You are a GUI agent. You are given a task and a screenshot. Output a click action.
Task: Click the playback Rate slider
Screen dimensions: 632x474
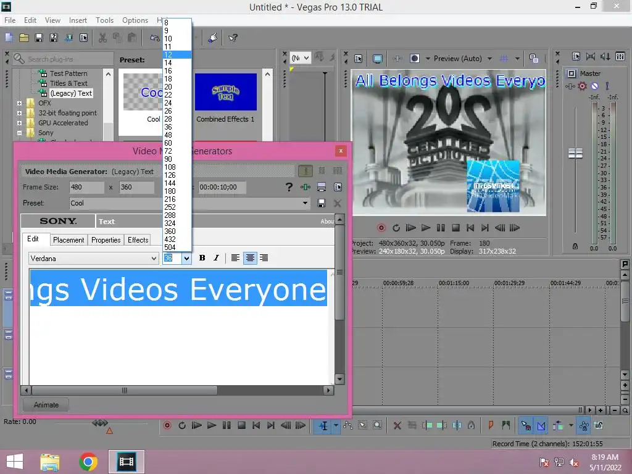(x=100, y=423)
